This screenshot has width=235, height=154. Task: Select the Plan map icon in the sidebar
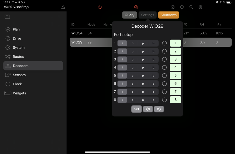pos(8,29)
